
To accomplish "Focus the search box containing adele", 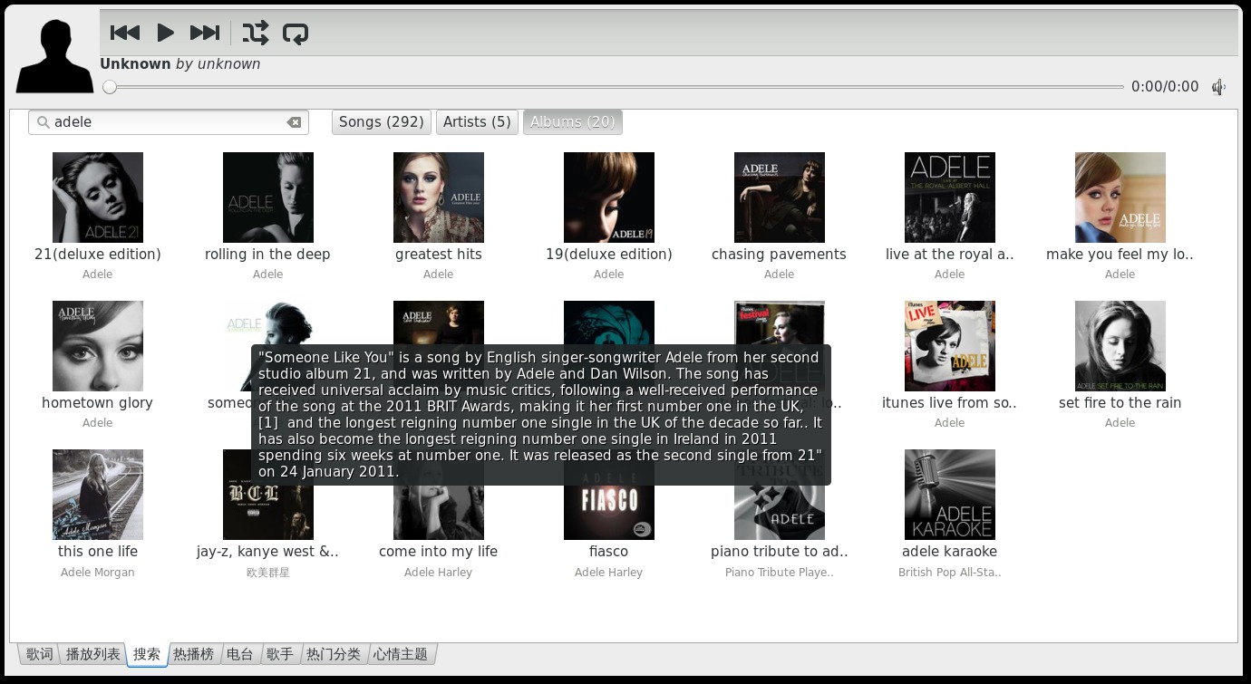I will tap(169, 122).
